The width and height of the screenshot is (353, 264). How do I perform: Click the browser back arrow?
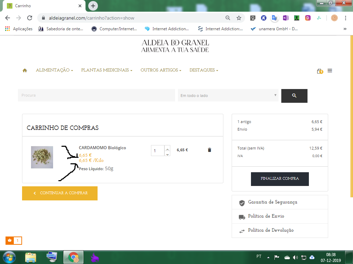[x=8, y=18]
